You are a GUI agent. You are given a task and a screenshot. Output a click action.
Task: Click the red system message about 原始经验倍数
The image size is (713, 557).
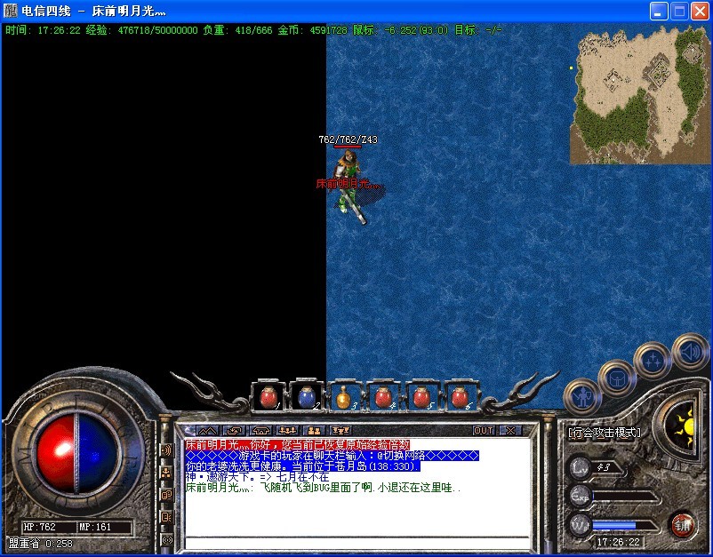298,444
